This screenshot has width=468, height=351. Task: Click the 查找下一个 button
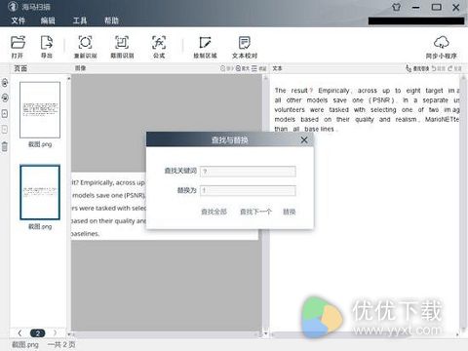(255, 212)
